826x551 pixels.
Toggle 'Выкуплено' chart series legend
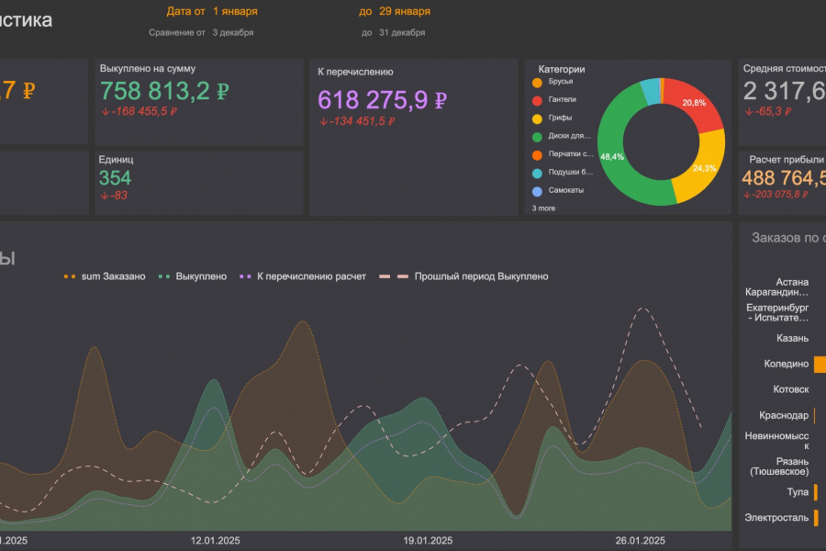coord(193,276)
